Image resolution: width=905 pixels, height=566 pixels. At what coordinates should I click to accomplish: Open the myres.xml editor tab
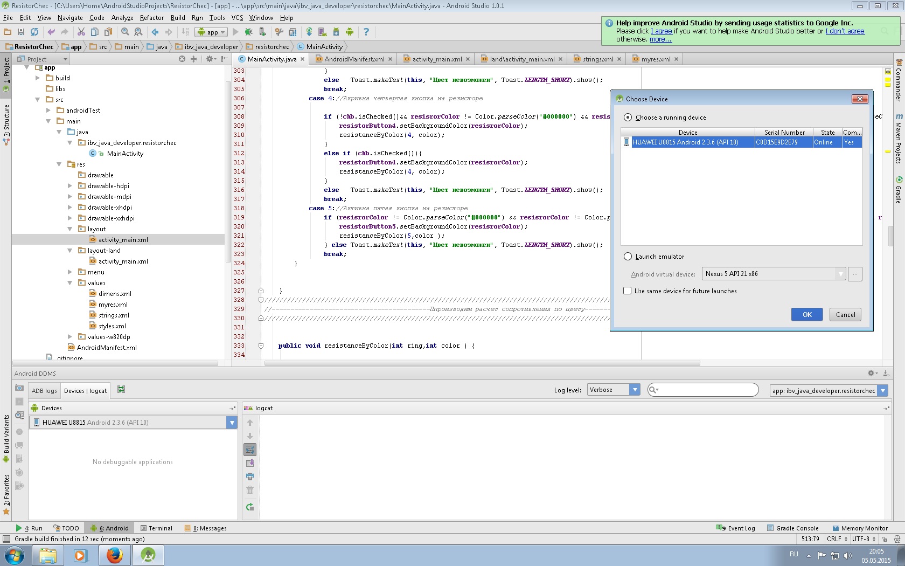click(656, 59)
